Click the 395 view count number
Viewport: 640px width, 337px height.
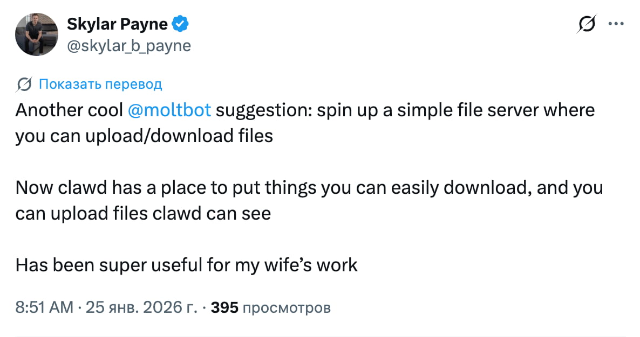point(224,308)
